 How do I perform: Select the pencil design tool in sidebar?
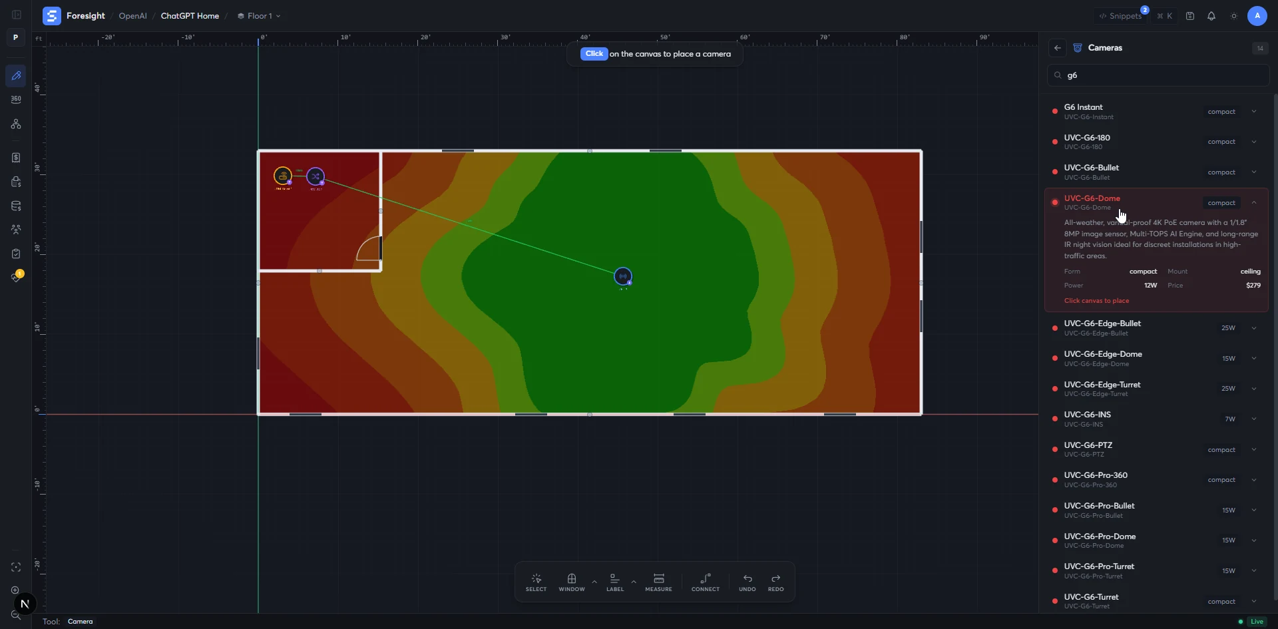tap(16, 76)
